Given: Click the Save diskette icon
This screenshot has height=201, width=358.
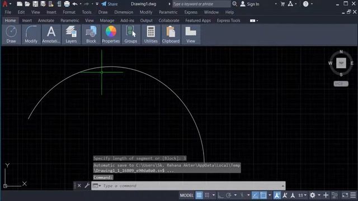Looking at the screenshot, I should click(35, 4).
